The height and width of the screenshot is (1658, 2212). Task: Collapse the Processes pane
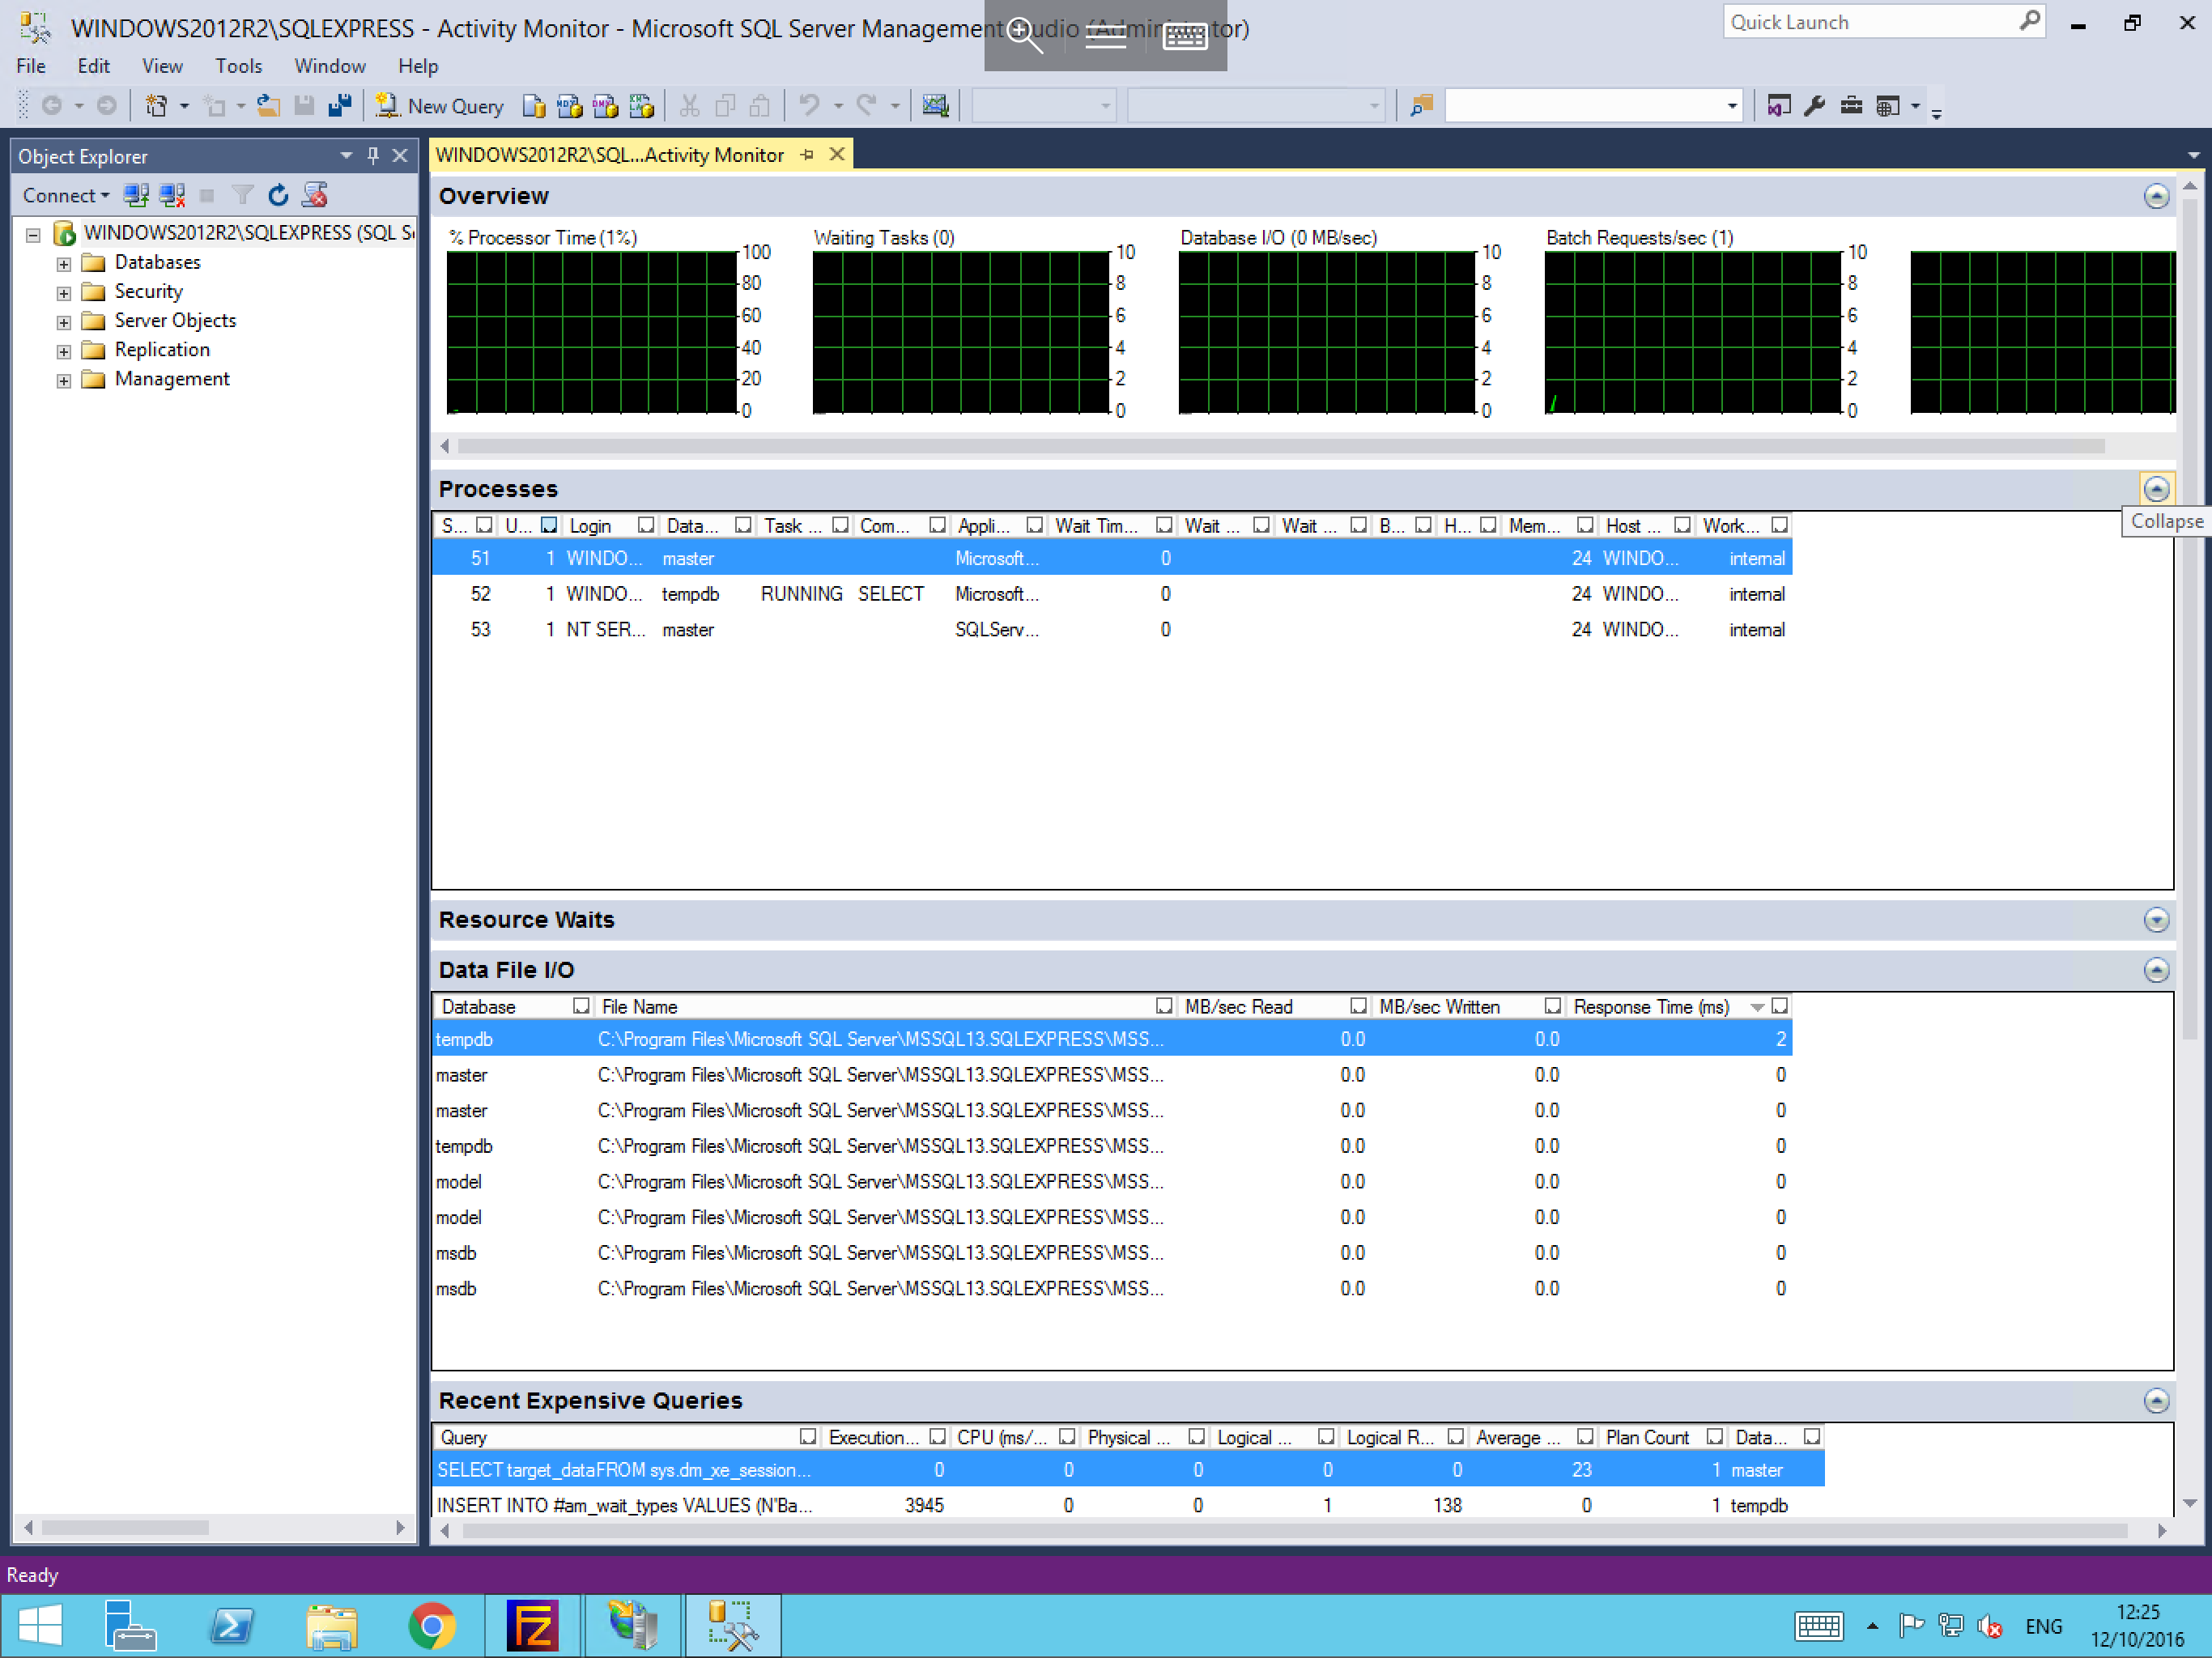tap(2157, 488)
